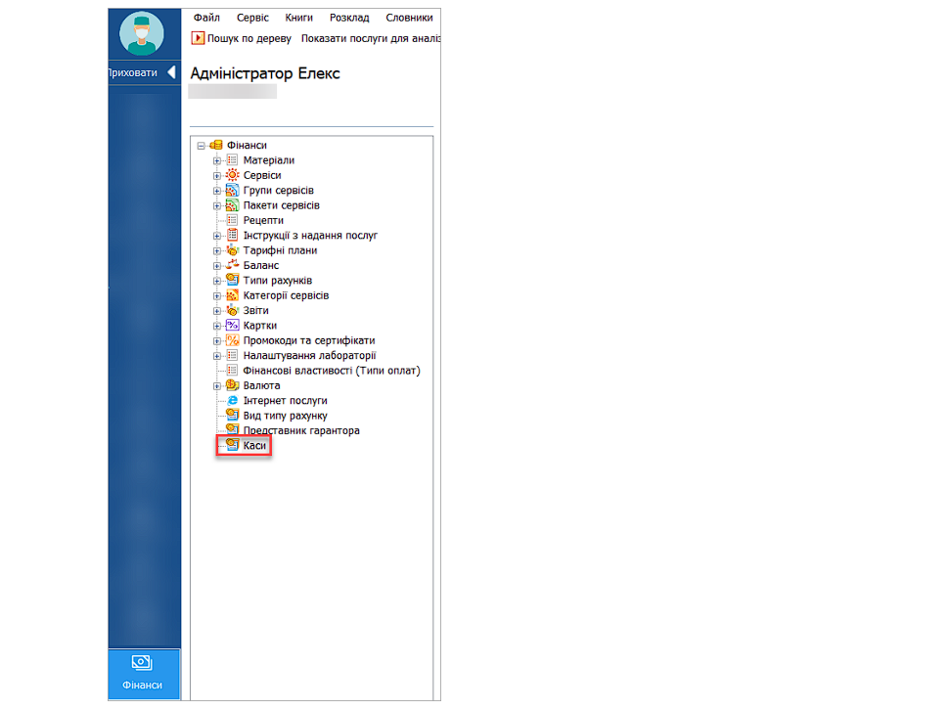This screenshot has width=949, height=710.
Task: Click the Пошук по дереву red icon
Action: pos(198,38)
